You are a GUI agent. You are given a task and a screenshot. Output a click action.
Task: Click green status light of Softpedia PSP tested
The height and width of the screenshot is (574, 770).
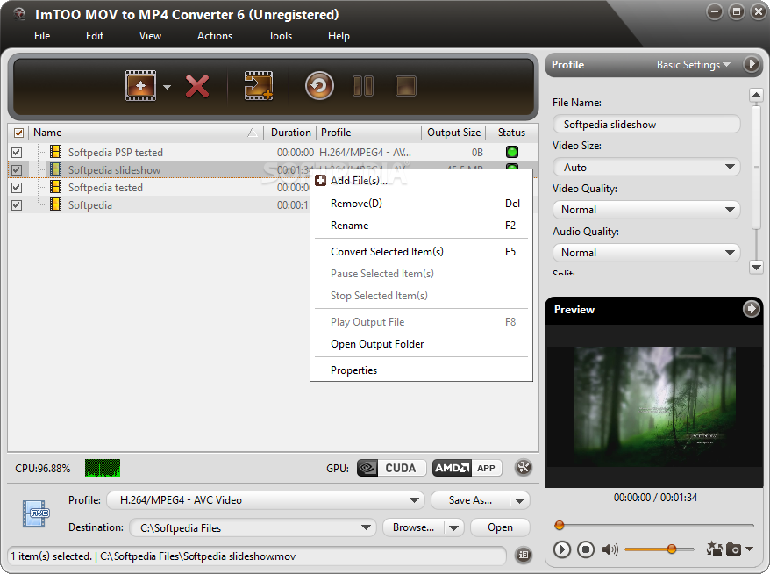511,152
